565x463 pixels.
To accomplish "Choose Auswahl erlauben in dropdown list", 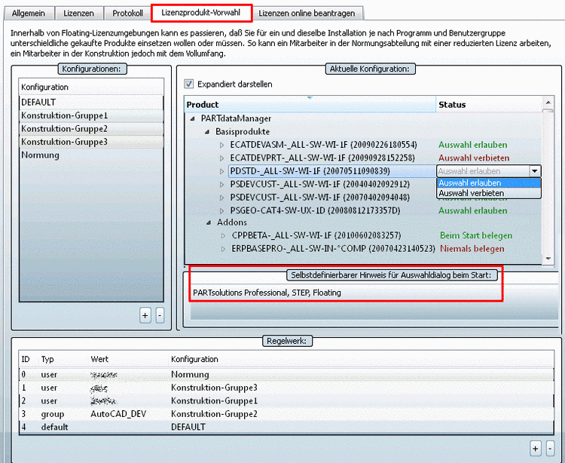I will 489,182.
